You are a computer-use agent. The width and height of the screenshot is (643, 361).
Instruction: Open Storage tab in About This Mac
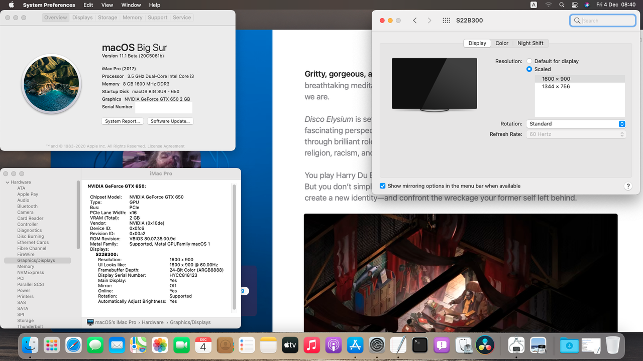tap(108, 18)
